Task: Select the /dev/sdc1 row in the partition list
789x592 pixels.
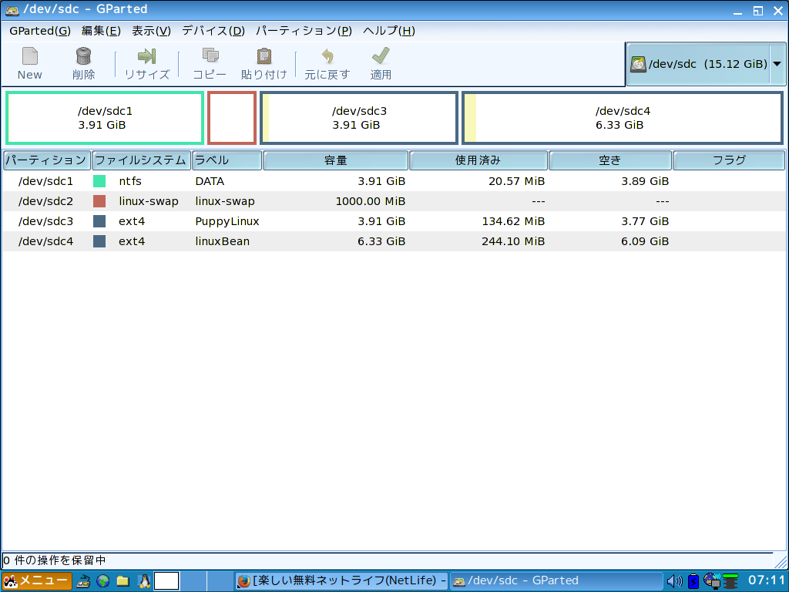Action: coord(394,181)
